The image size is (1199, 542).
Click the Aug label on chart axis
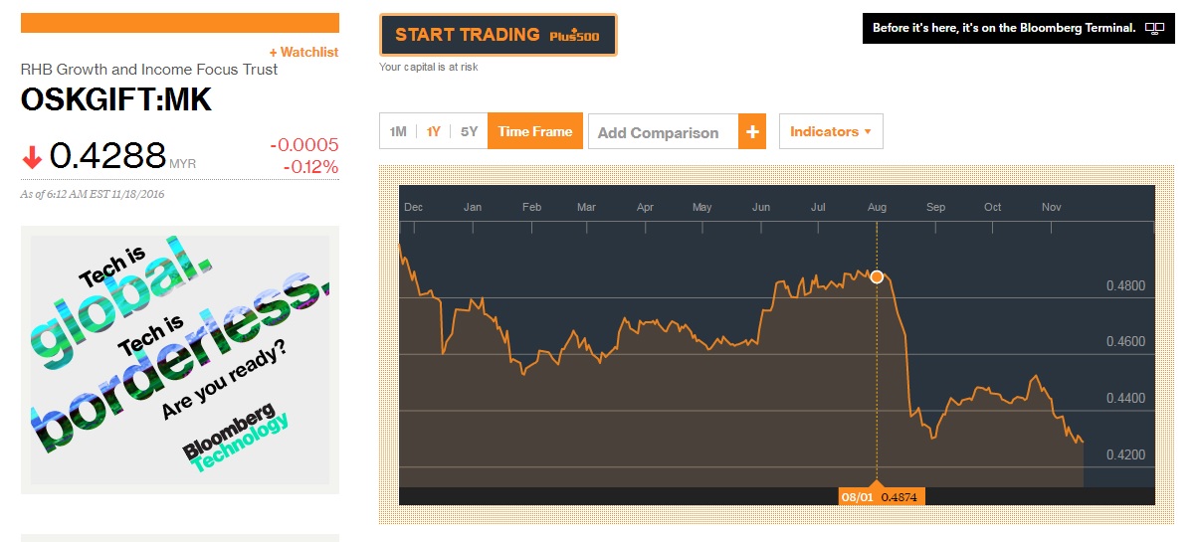pyautogui.click(x=877, y=207)
